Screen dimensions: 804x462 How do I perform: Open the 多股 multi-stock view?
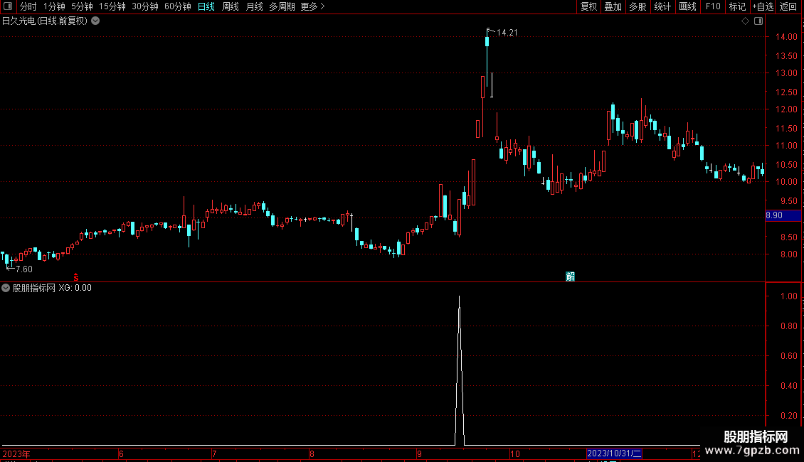coord(638,6)
